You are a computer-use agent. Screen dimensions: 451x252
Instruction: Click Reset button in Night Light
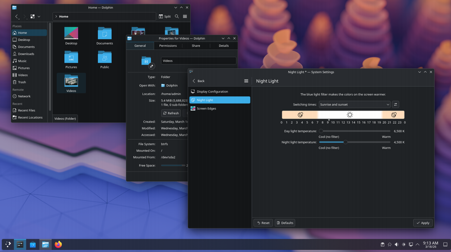(264, 222)
